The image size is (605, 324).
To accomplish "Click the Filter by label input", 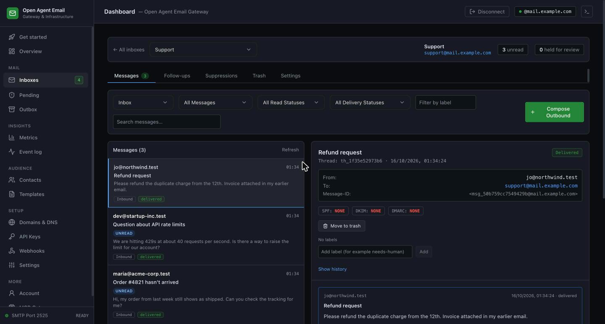I will tap(446, 102).
